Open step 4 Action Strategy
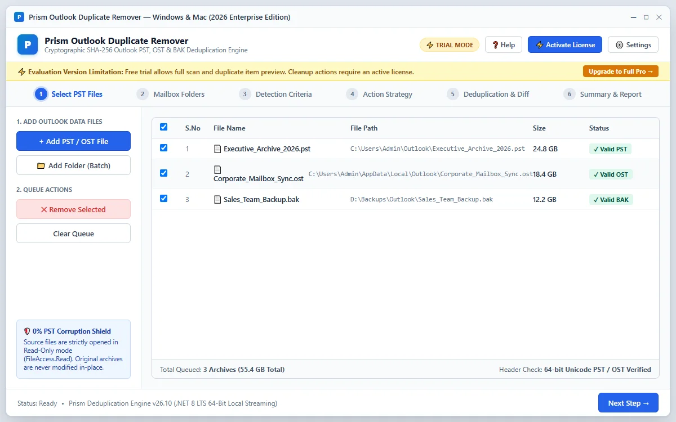The width and height of the screenshot is (676, 422). pos(379,94)
